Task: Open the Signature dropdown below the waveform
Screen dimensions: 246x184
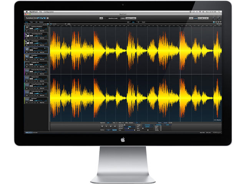Action: pos(109,123)
